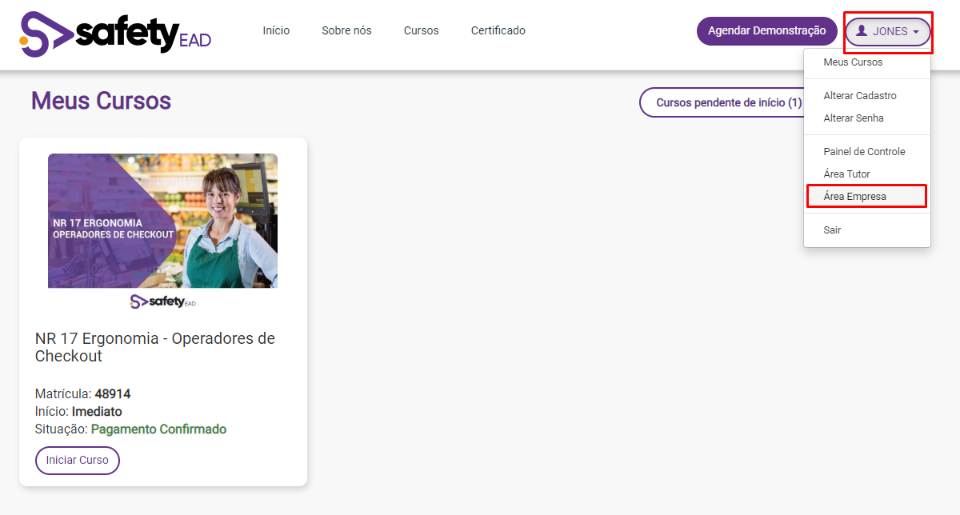
Task: Open Área Empresa from menu
Action: [867, 196]
